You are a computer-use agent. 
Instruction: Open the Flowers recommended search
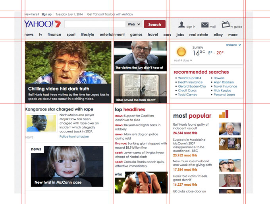pyautogui.click(x=219, y=78)
